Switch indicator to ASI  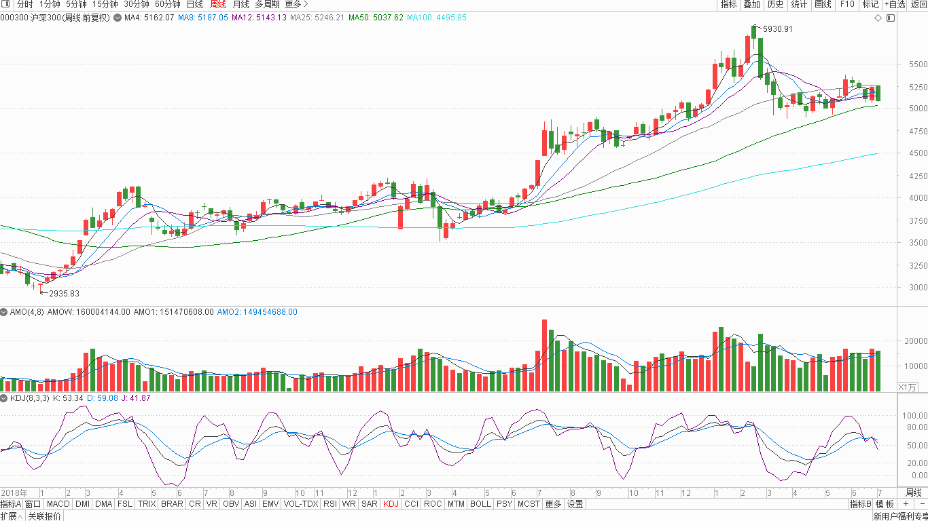click(x=250, y=504)
